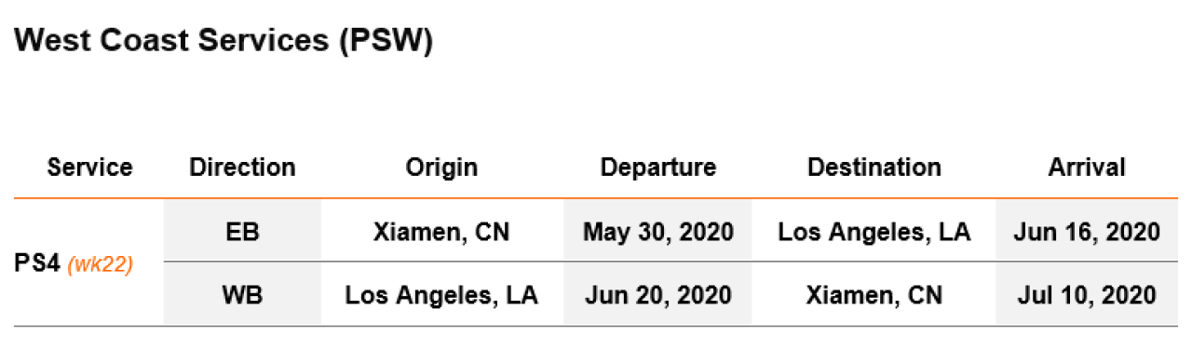The image size is (1192, 364).
Task: Click the West Coast Services (PSW) heading
Action: (224, 42)
